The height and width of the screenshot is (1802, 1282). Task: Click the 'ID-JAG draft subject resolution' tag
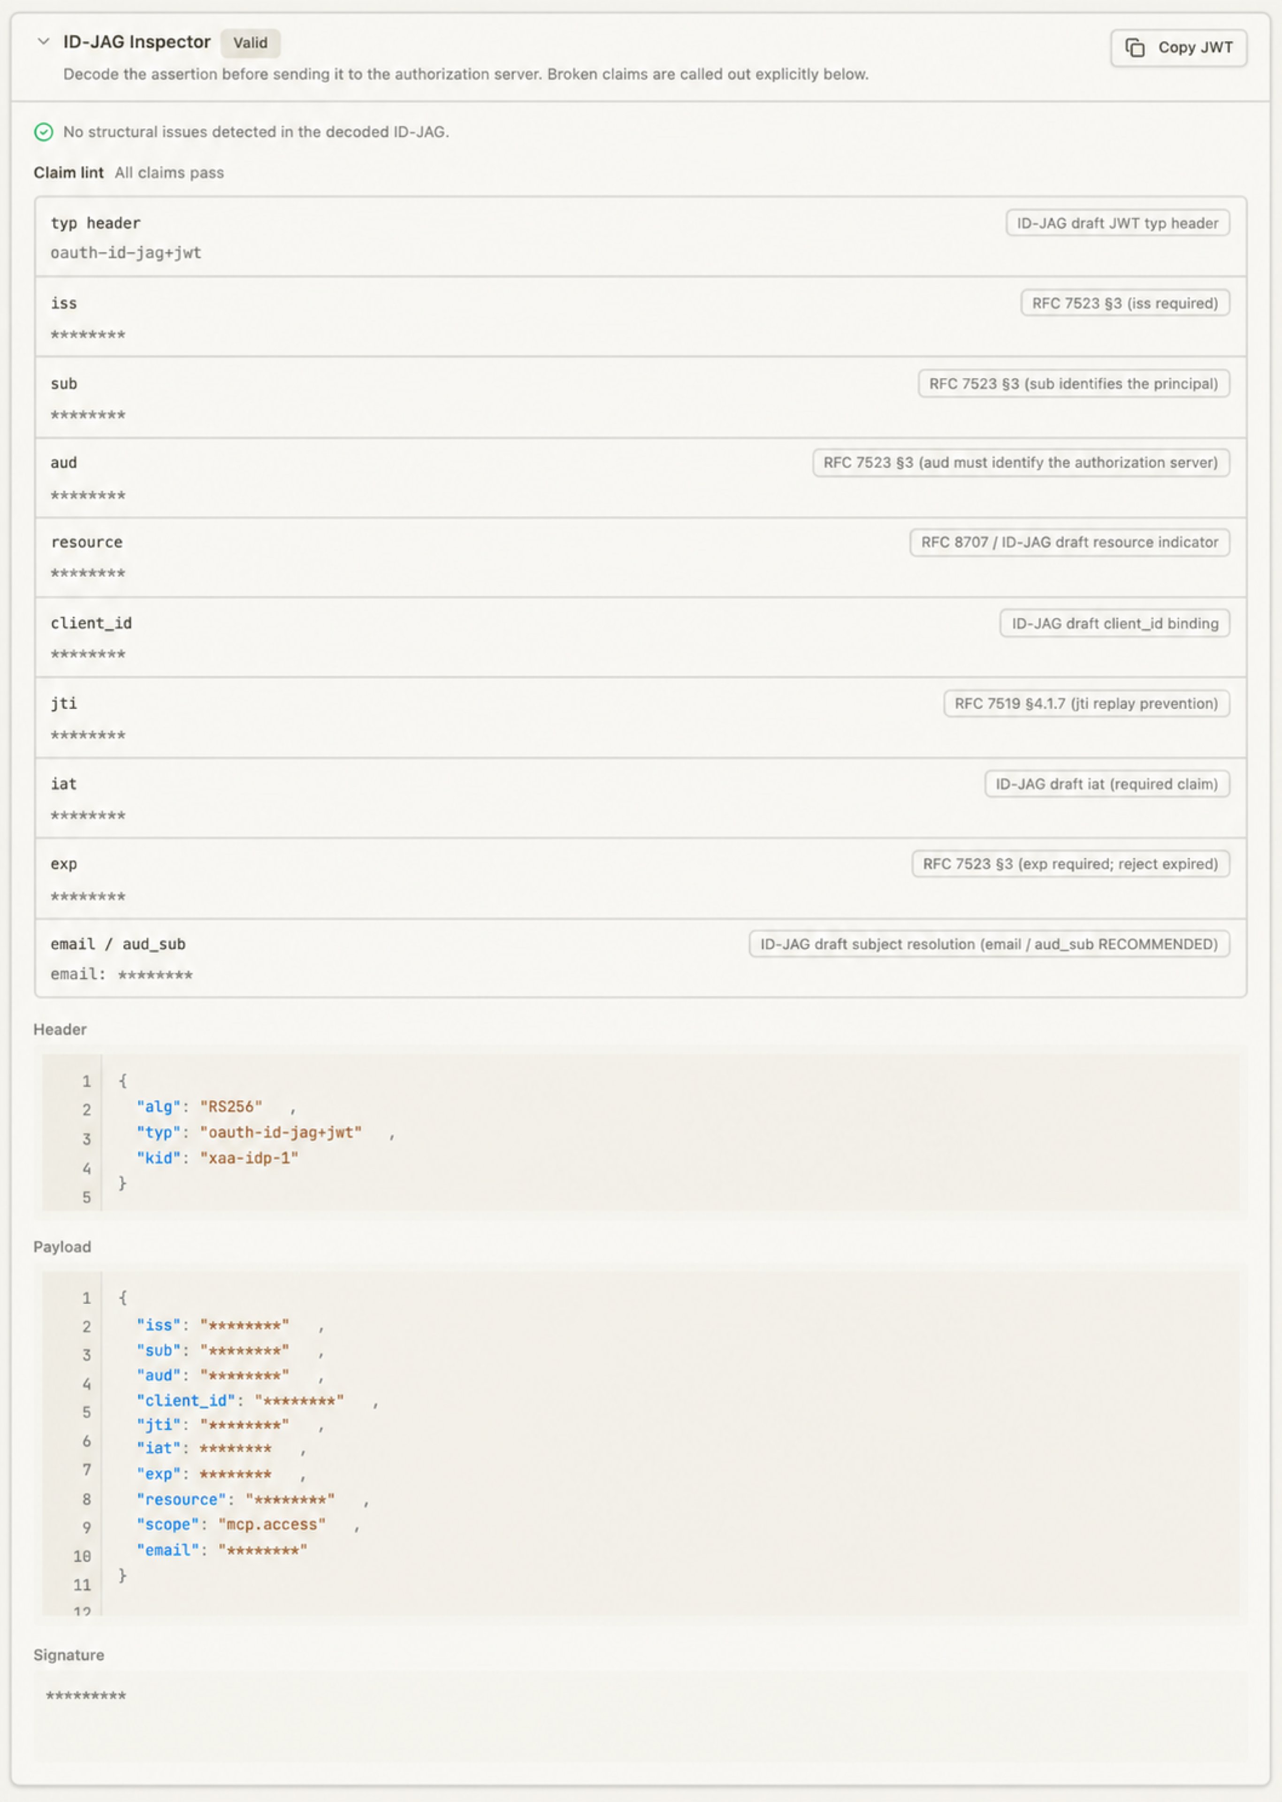click(989, 944)
